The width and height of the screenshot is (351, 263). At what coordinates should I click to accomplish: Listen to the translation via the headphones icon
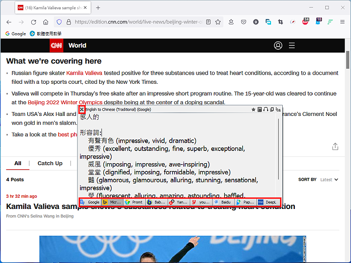[266, 110]
